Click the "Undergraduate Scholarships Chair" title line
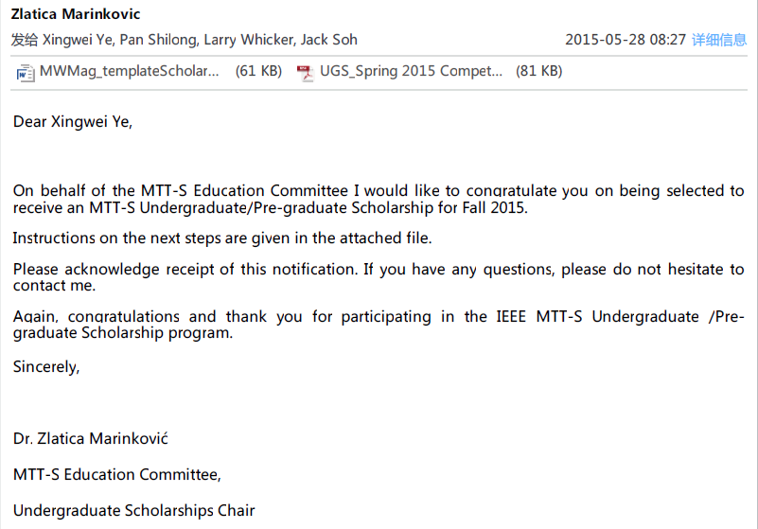 coord(134,511)
